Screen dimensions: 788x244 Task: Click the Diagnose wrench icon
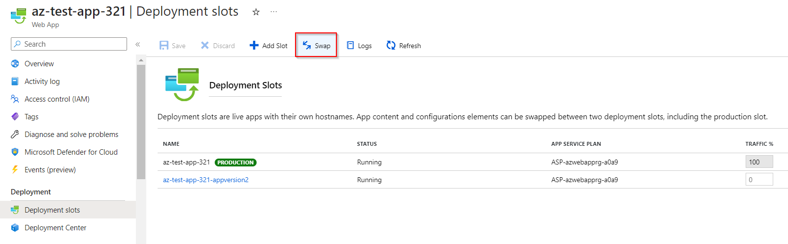click(15, 135)
